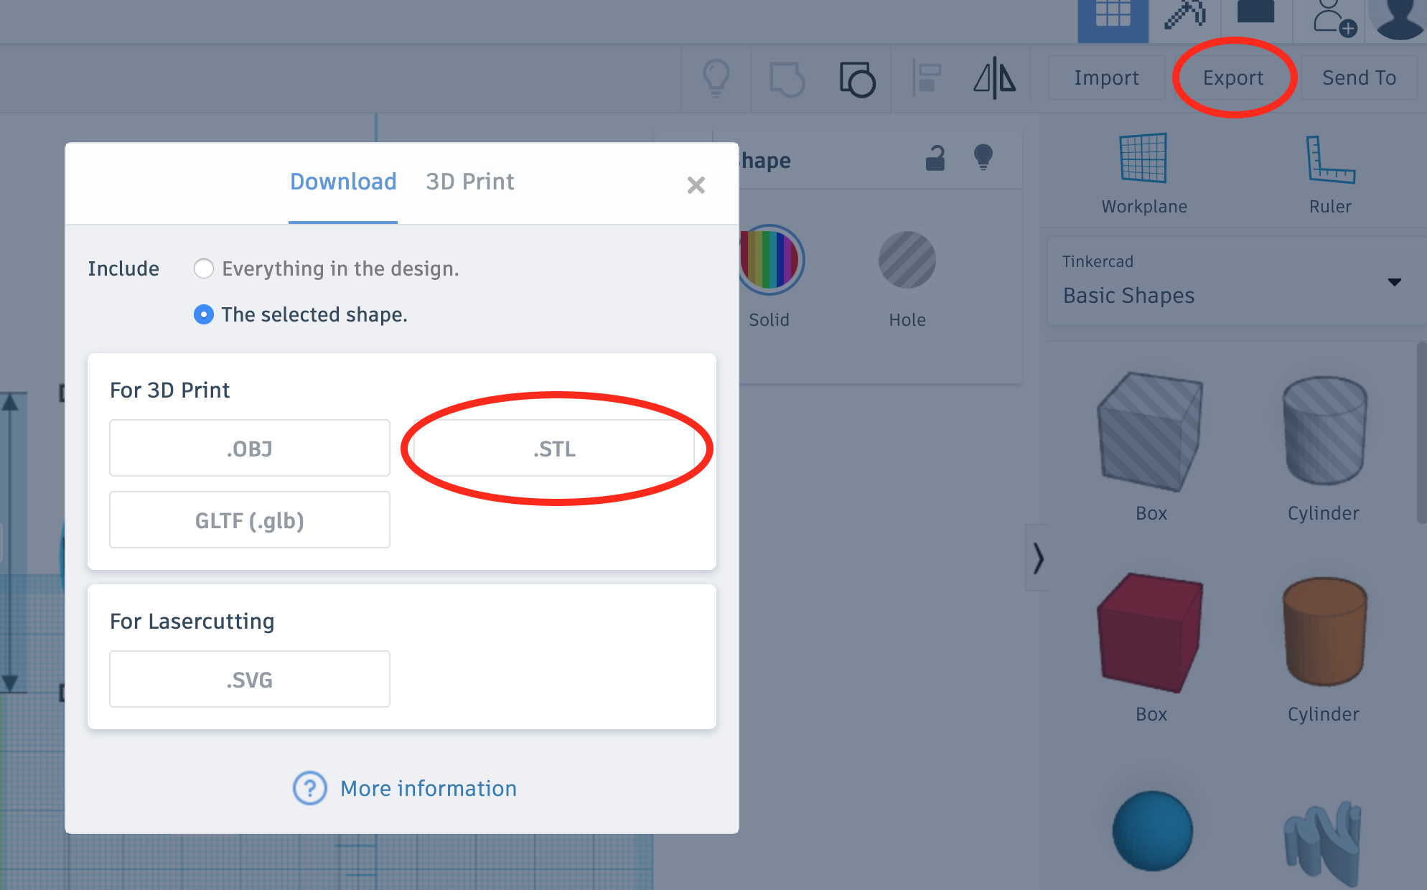
Task: Close the download dialog
Action: coord(696,185)
